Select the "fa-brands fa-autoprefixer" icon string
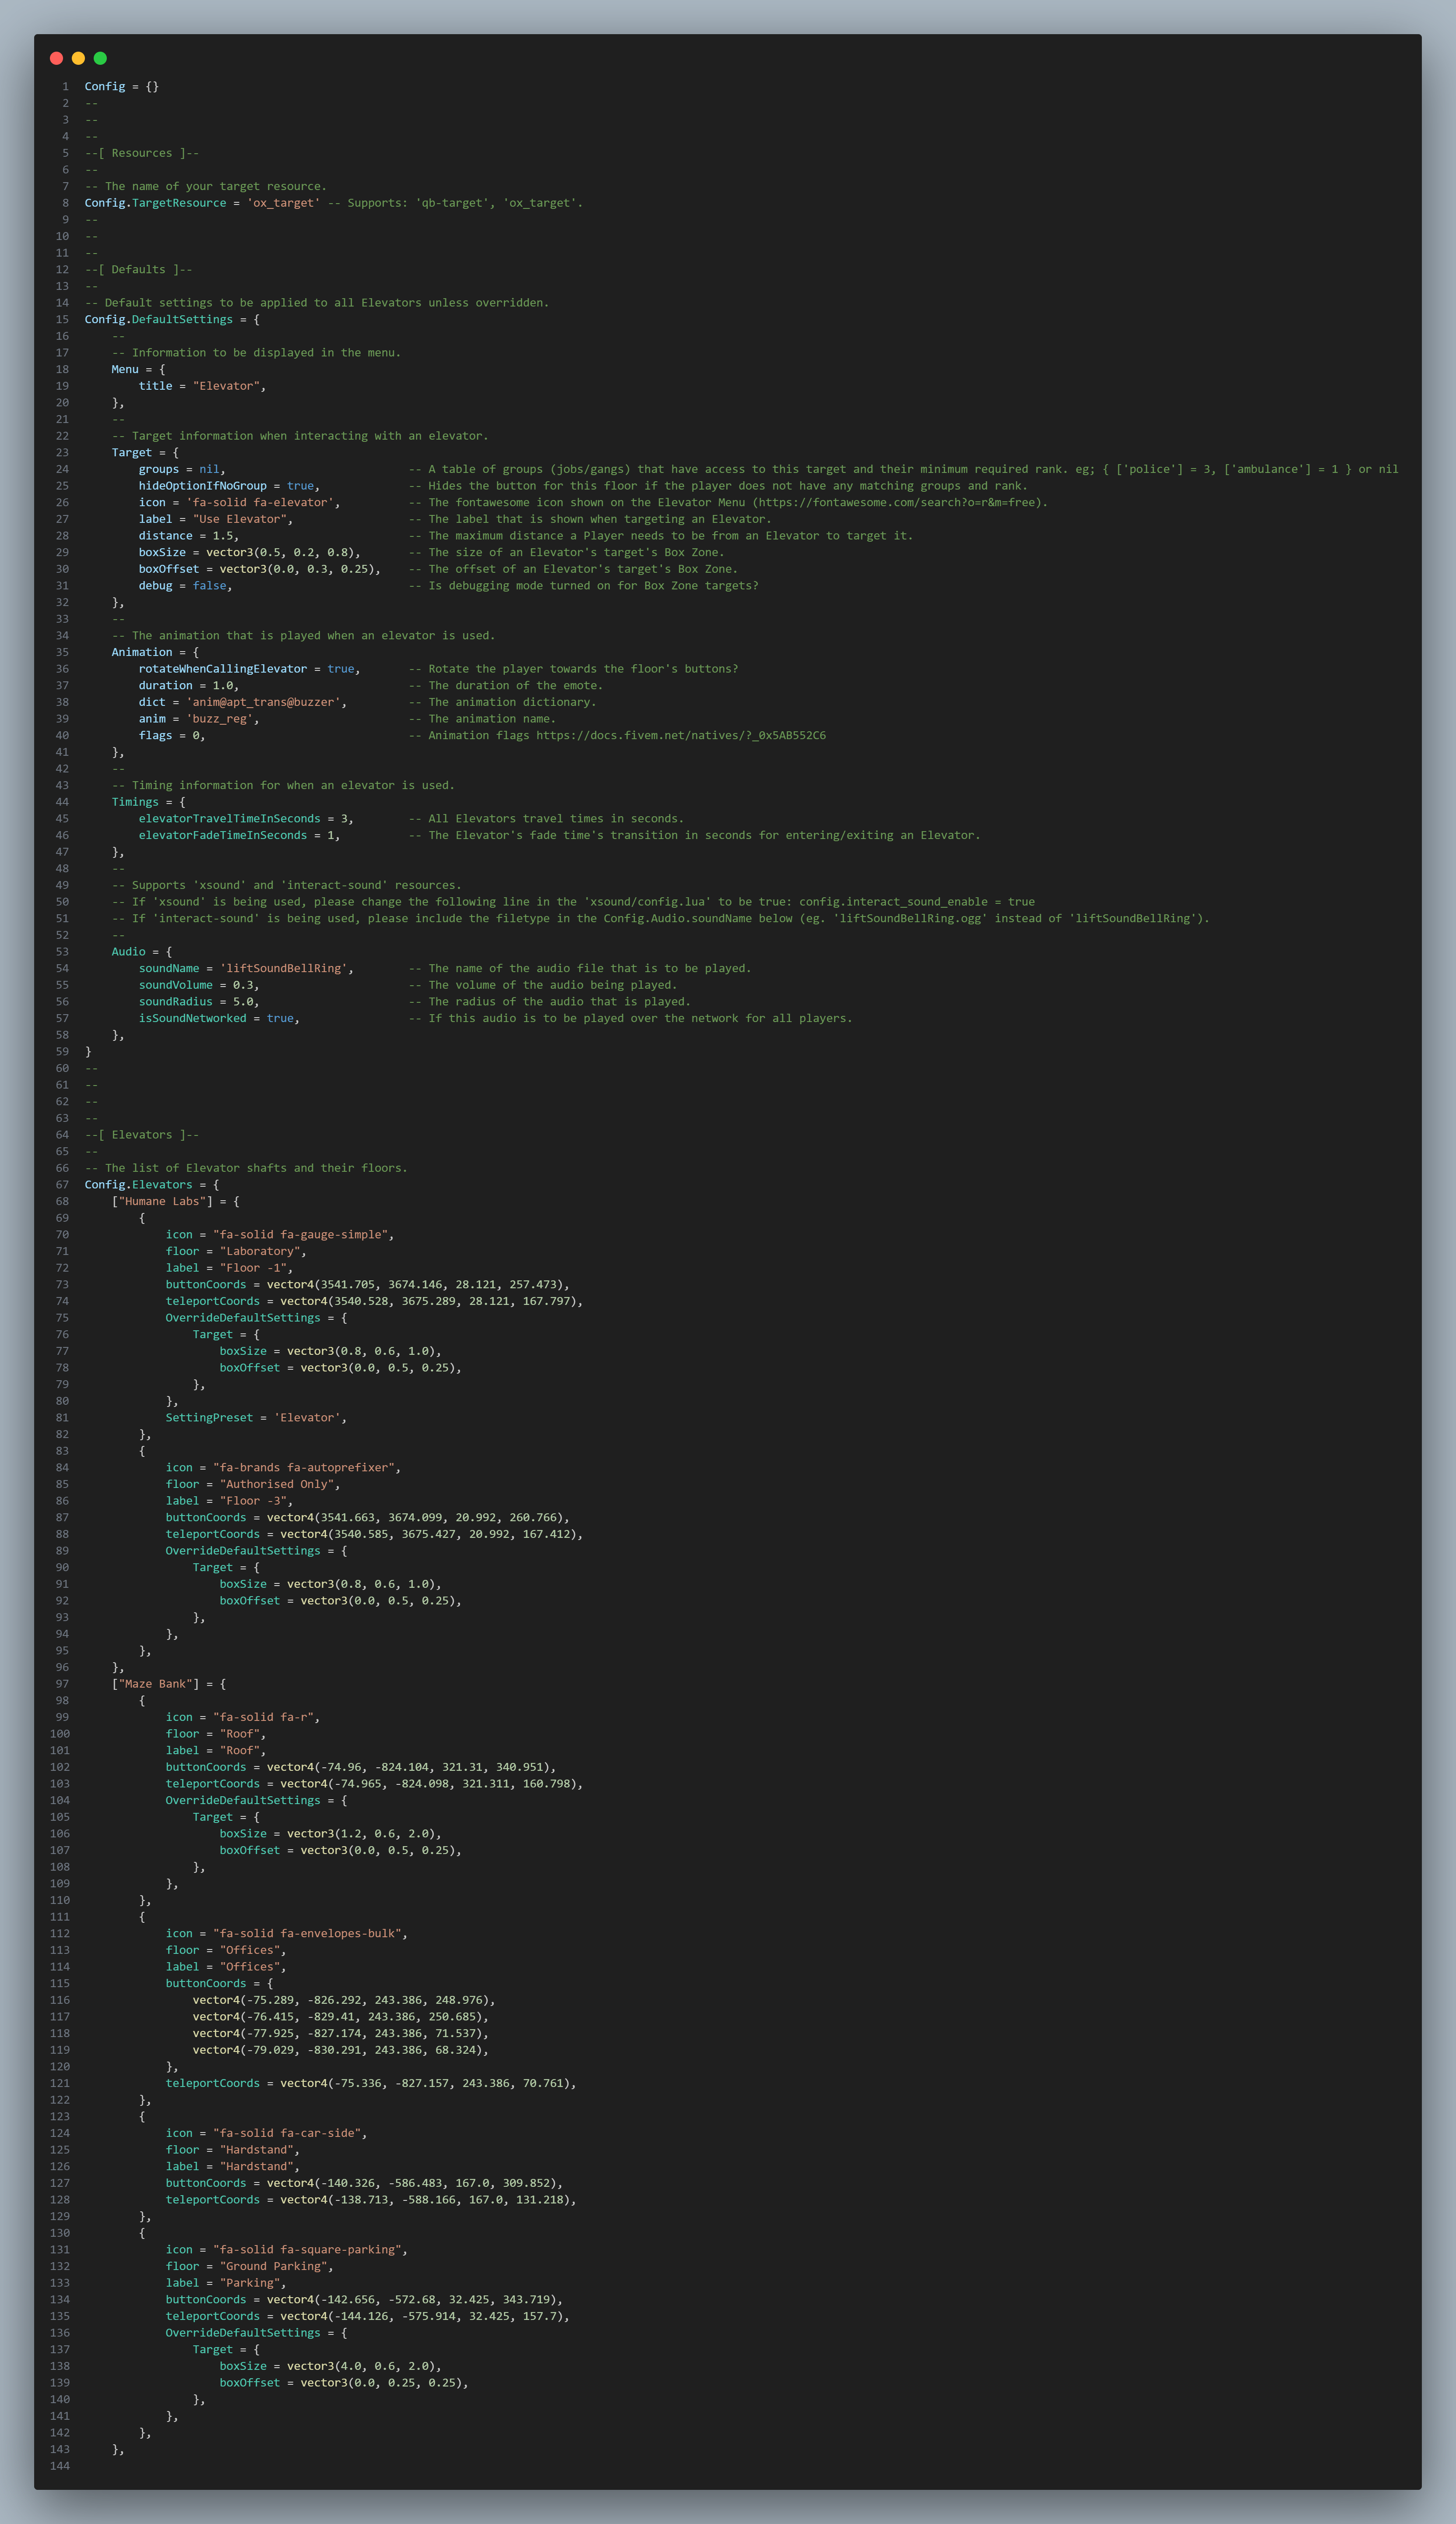The height and width of the screenshot is (2524, 1456). [x=304, y=1468]
